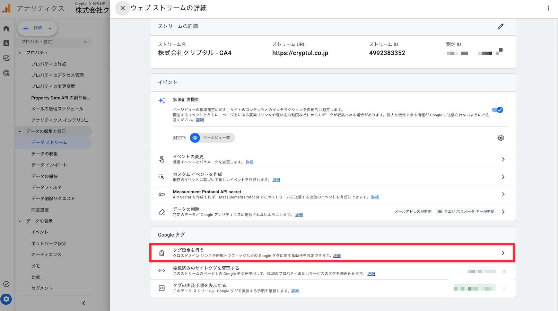
Task: Open データの削除 row
Action: 333,212
